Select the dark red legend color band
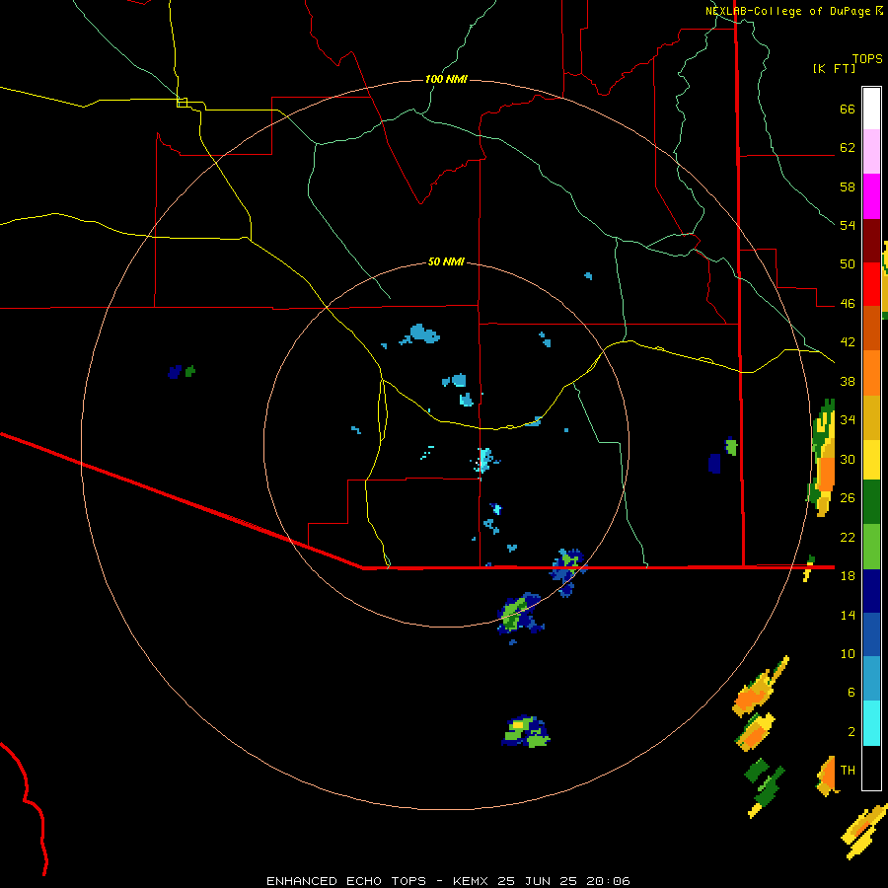Viewport: 888px width, 888px height. click(x=871, y=240)
